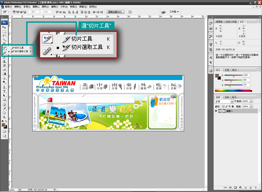Toggle lock all padlock icon
Image resolution: width=262 pixels, height=192 pixels.
click(233, 106)
